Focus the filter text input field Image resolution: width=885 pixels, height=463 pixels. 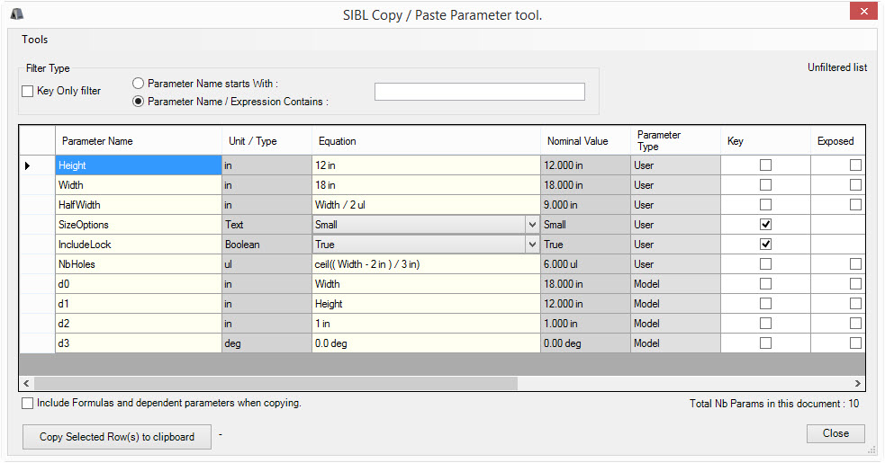(479, 92)
